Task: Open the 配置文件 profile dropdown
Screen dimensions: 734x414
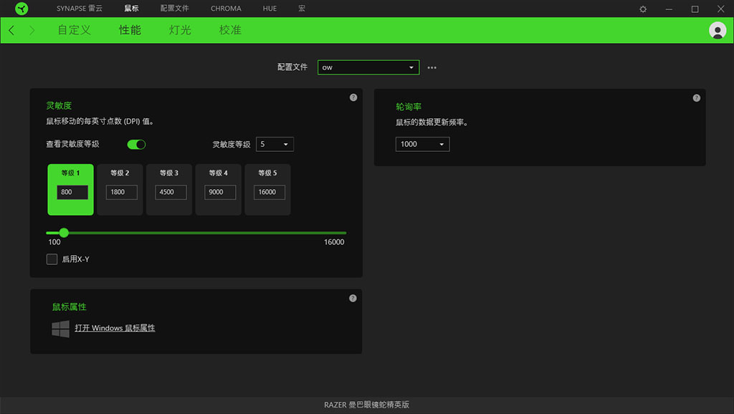Action: point(368,67)
